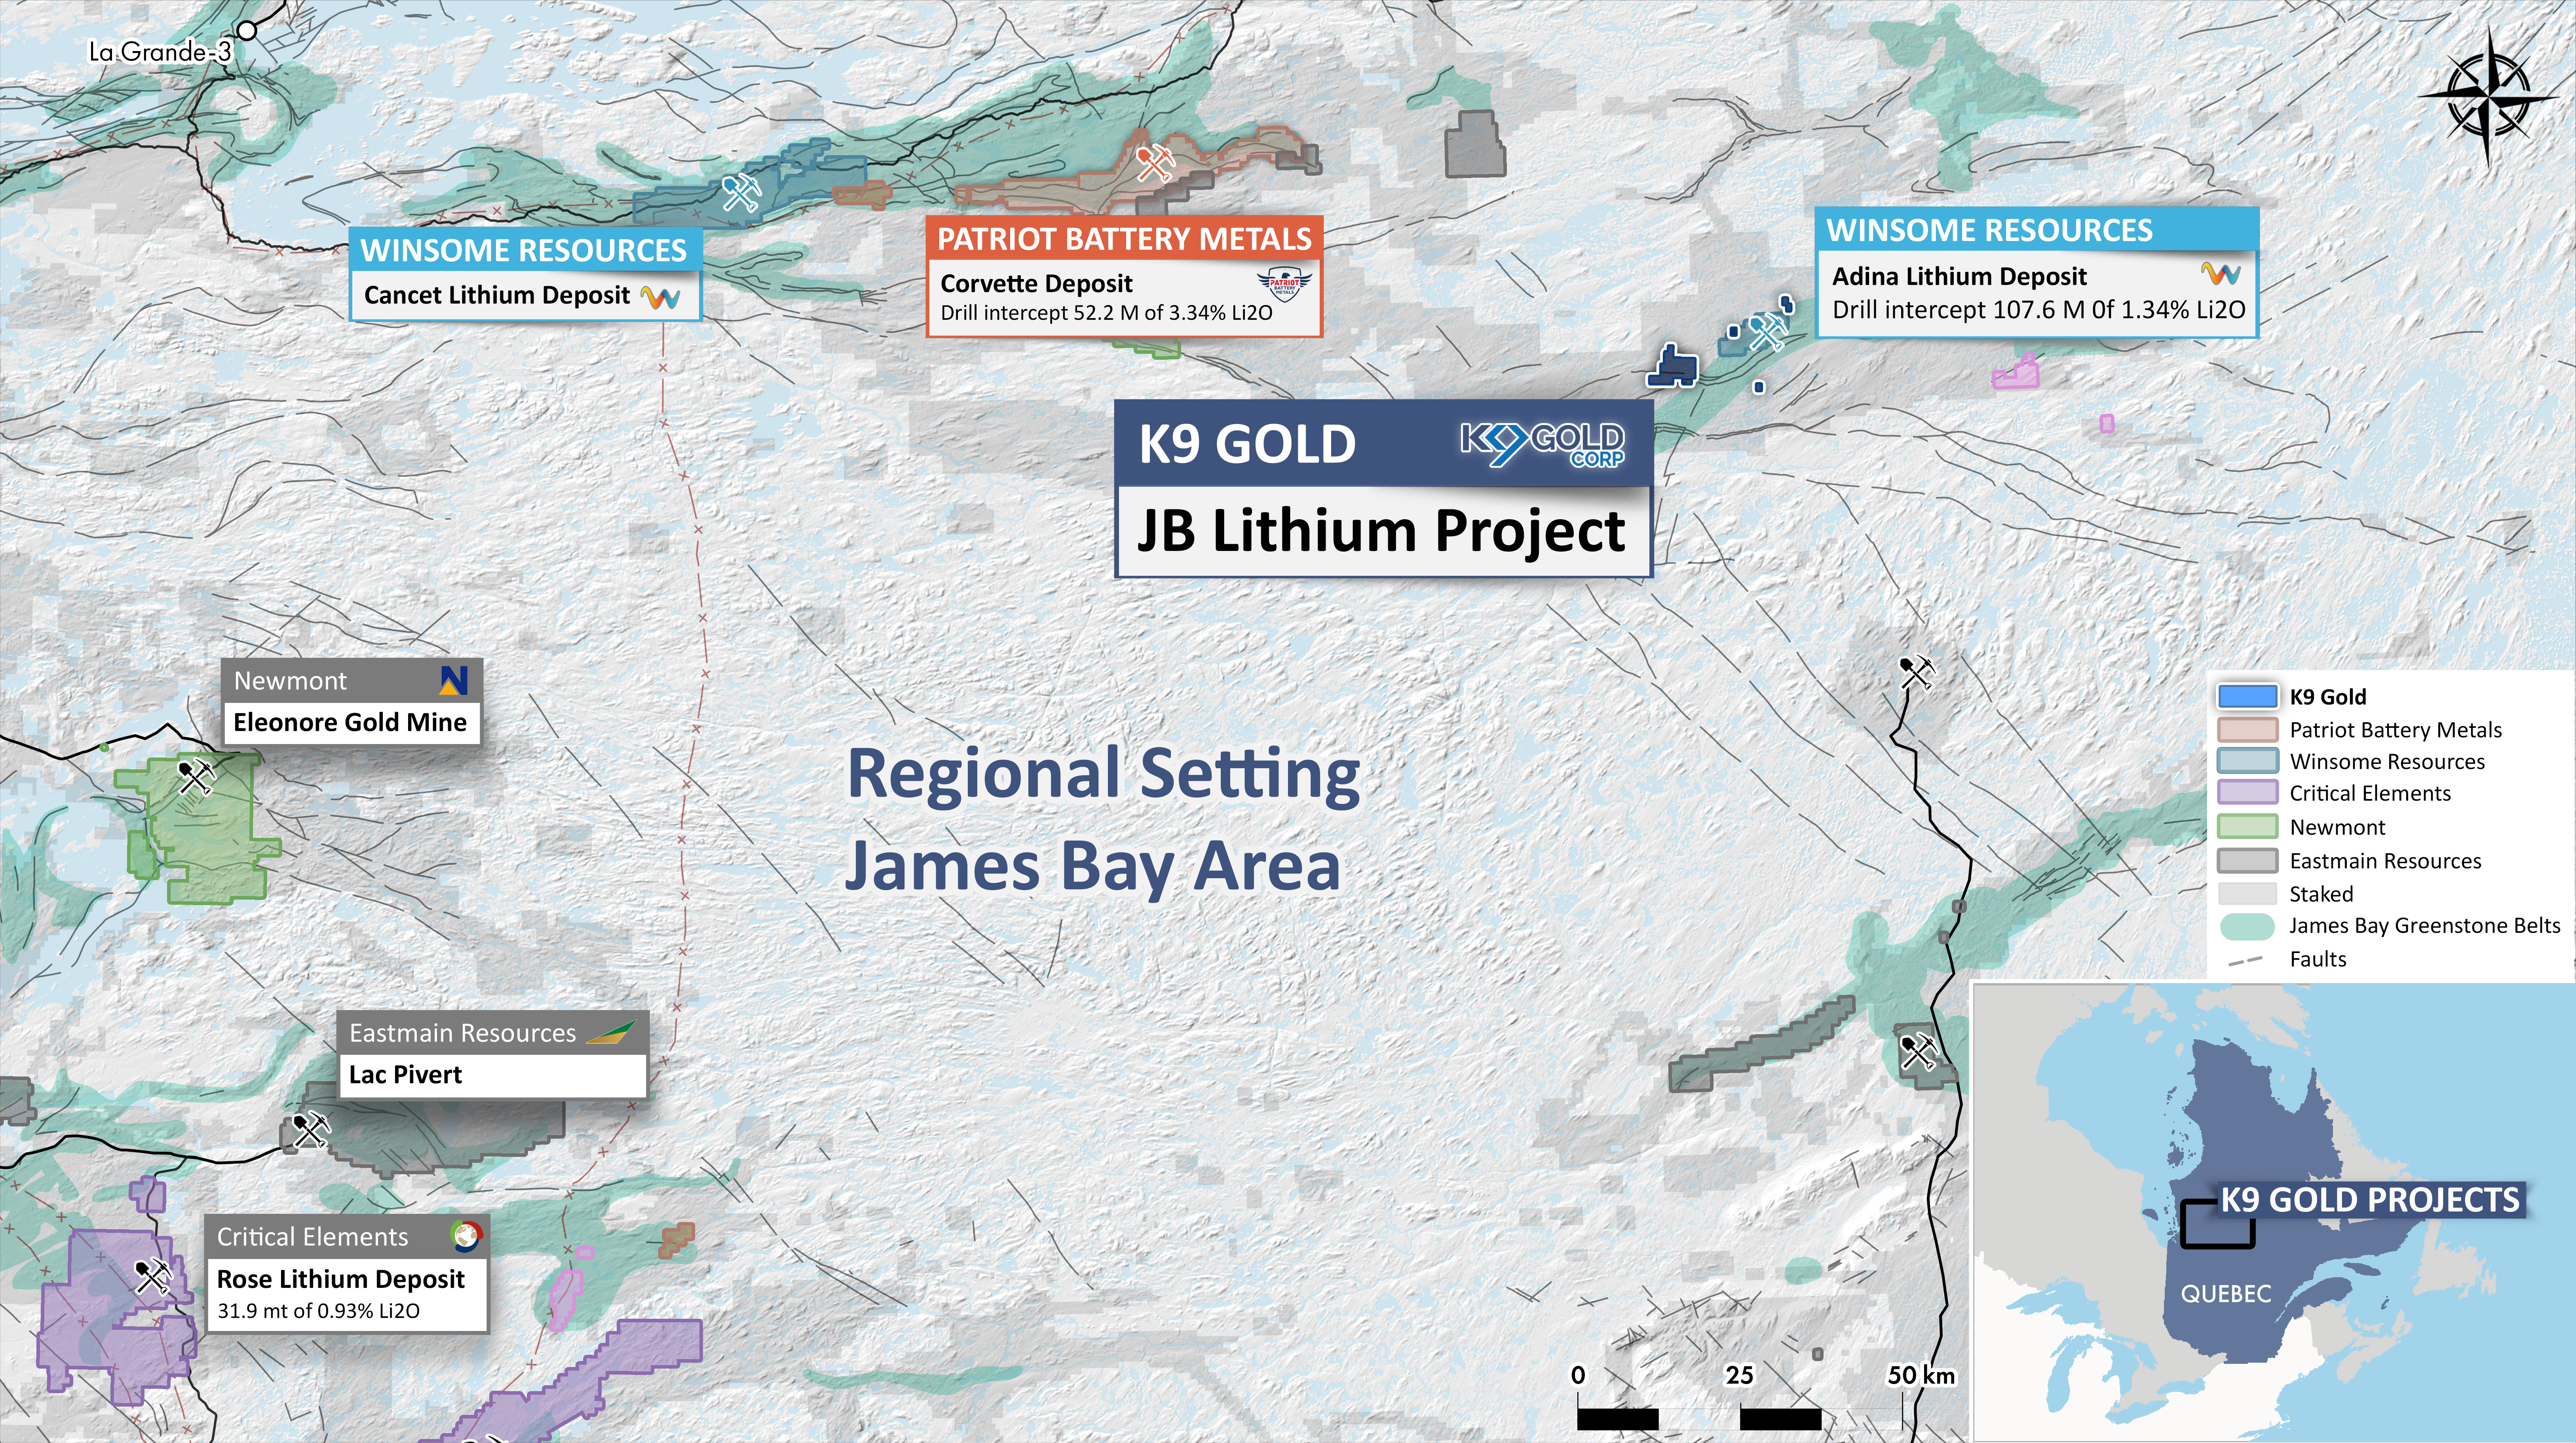The height and width of the screenshot is (1443, 2576).
Task: Click the Newmont N logo
Action: 453,681
